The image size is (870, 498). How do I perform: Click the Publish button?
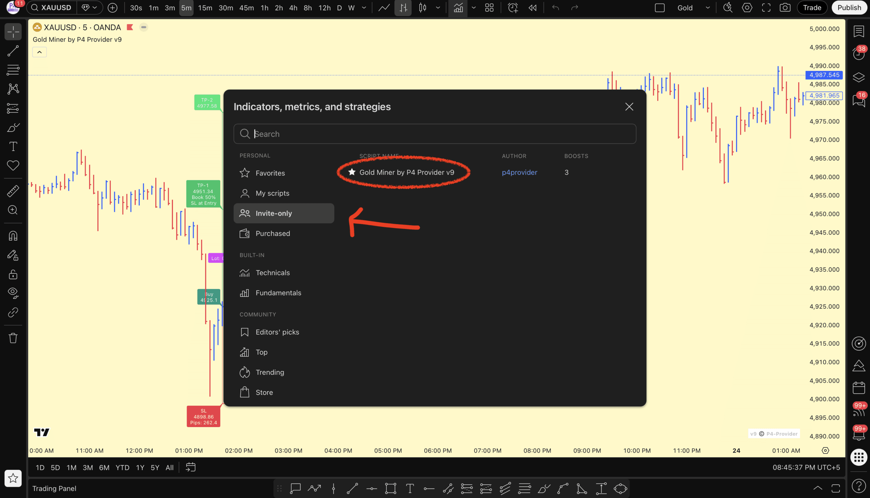click(849, 7)
